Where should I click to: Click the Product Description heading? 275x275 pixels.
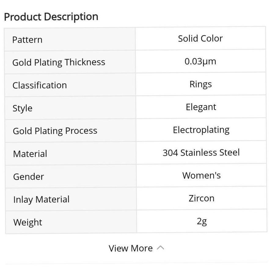pos(51,16)
